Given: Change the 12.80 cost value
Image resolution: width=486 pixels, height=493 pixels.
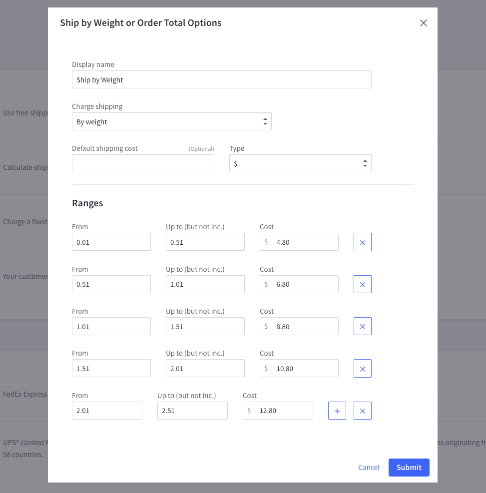Looking at the screenshot, I should pos(284,411).
